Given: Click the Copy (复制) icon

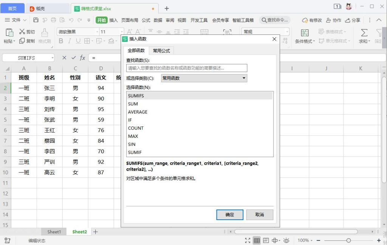Looking at the screenshot, I should [22, 42].
